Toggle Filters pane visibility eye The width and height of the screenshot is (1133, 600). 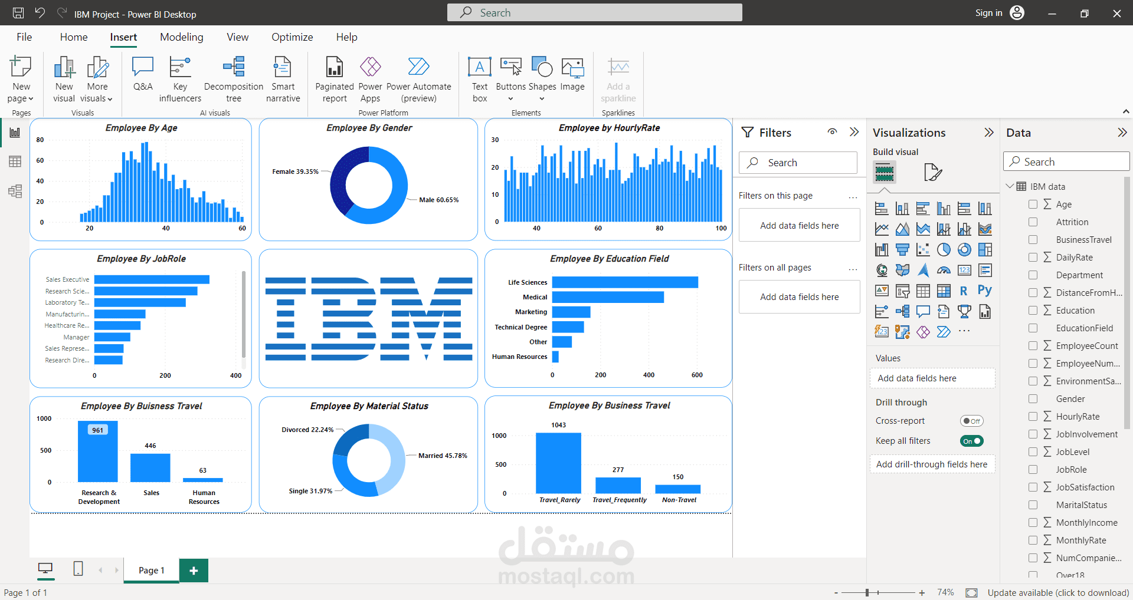coord(832,132)
